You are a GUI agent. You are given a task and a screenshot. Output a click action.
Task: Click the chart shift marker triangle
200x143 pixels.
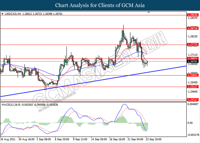149,12
